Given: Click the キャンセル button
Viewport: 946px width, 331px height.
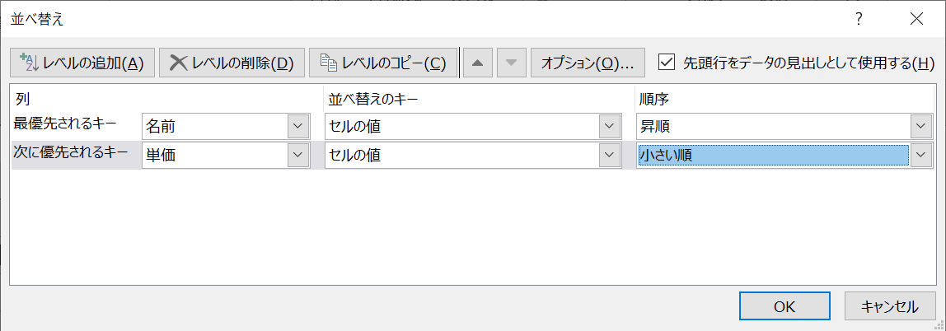Looking at the screenshot, I should pos(890,306).
